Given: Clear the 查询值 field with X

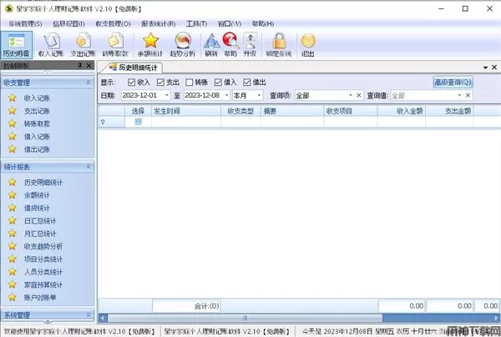Looking at the screenshot, I should coord(468,95).
